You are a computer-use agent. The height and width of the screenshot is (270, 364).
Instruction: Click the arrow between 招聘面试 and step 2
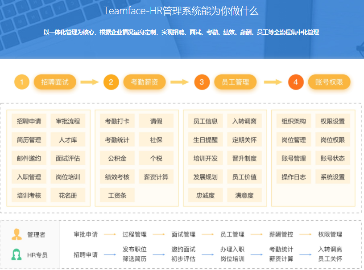coord(89,82)
